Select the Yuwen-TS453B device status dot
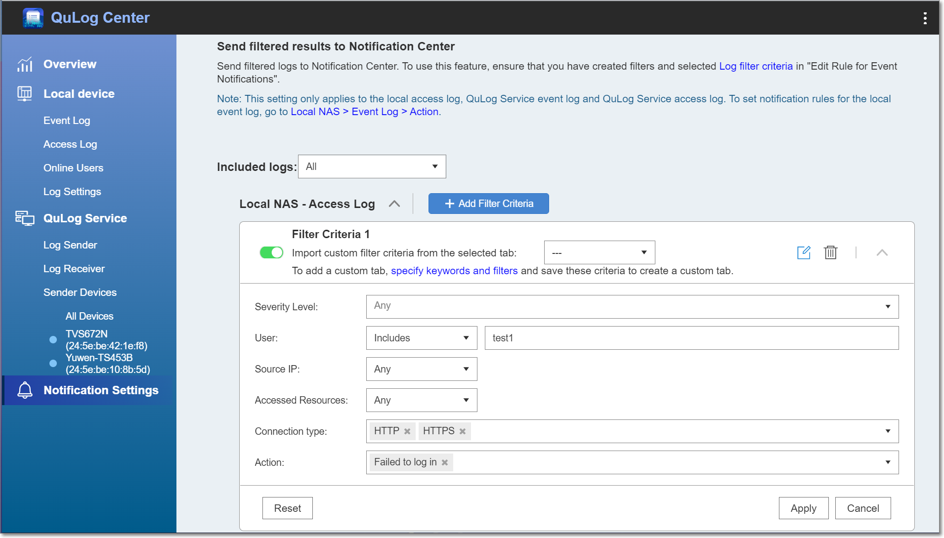The height and width of the screenshot is (538, 944). [x=53, y=363]
